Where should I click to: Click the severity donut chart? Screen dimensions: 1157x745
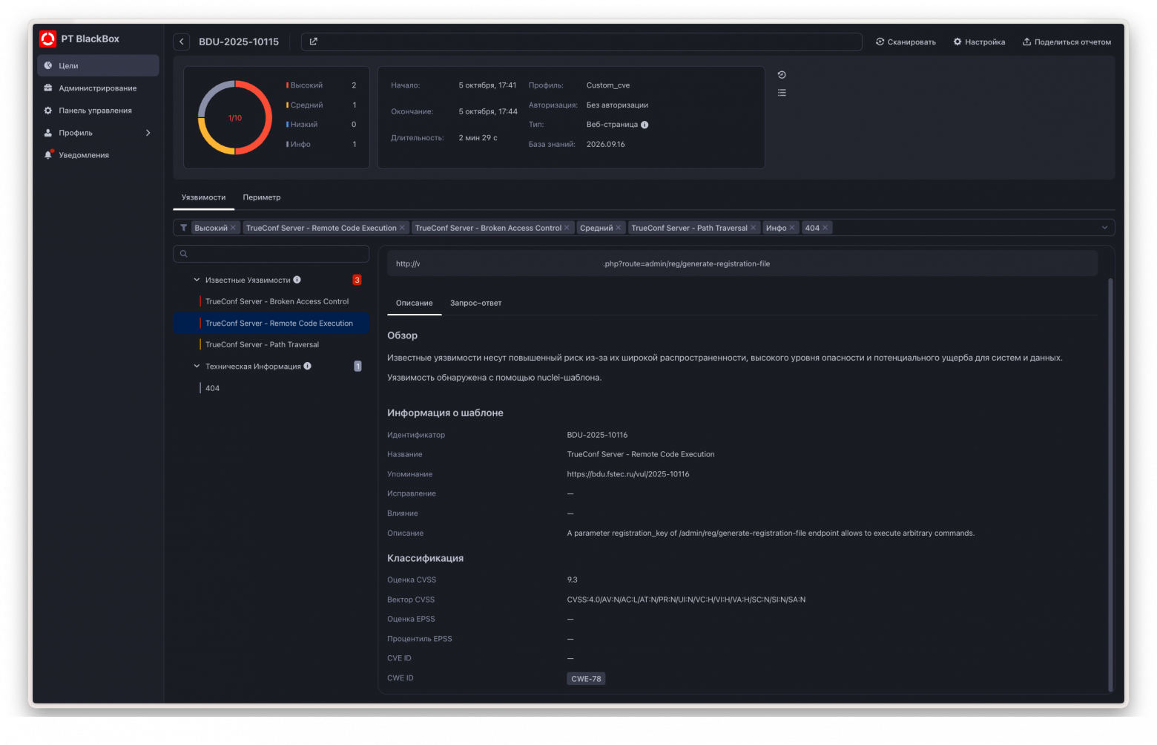235,117
